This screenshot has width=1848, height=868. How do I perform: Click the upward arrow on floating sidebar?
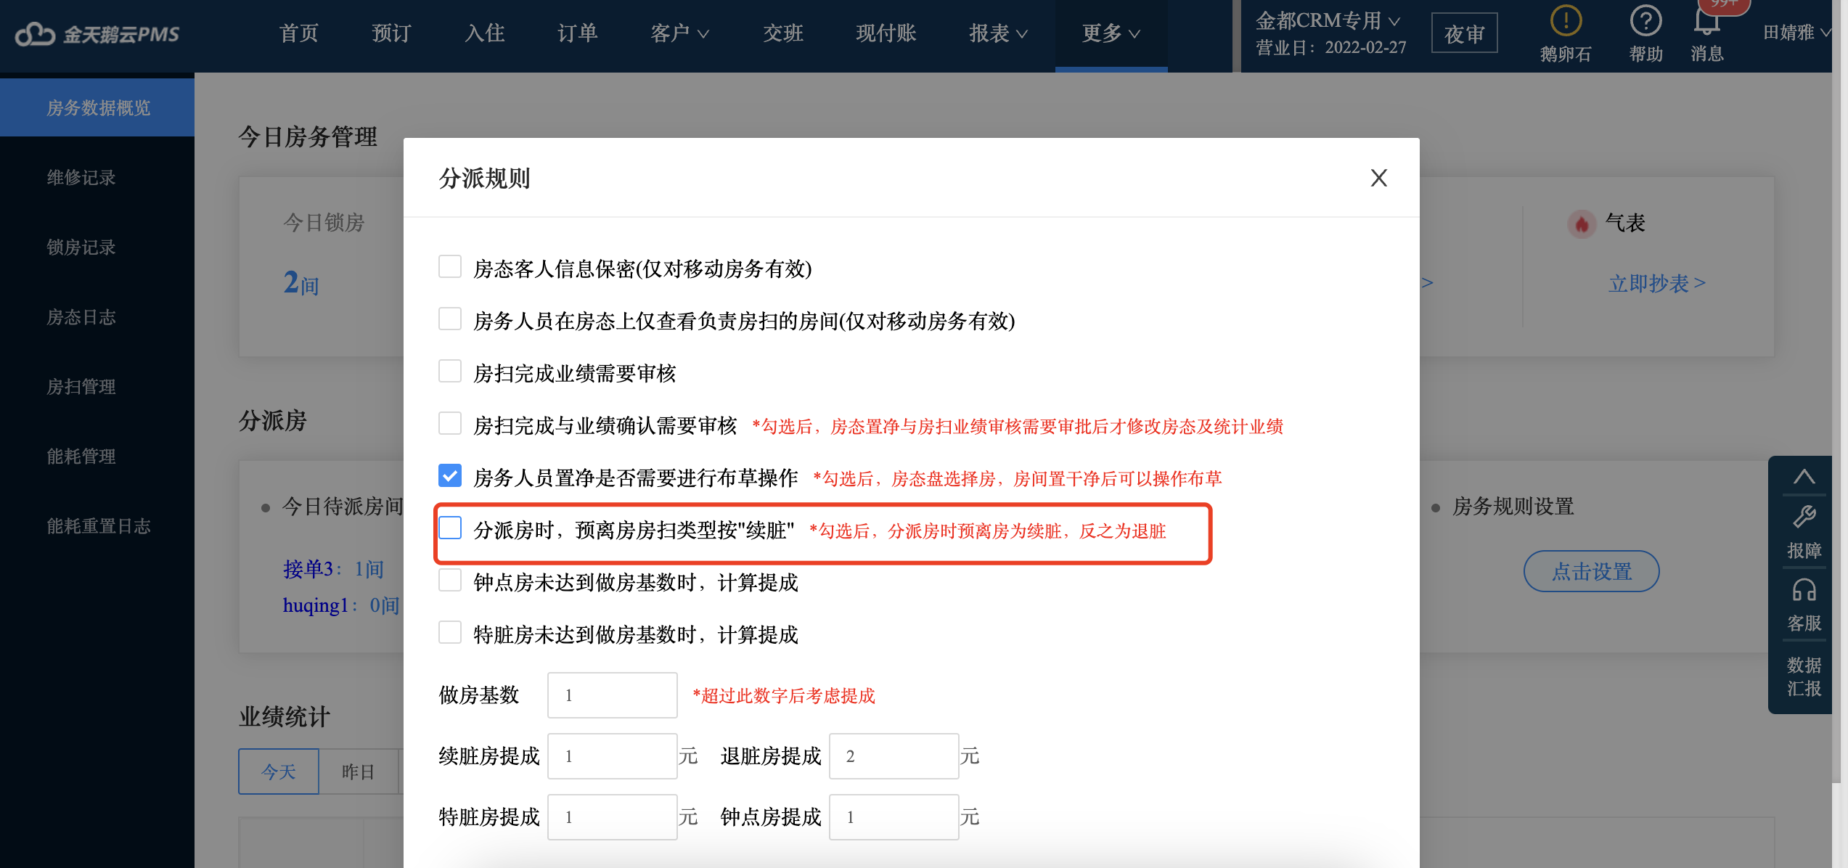point(1804,477)
